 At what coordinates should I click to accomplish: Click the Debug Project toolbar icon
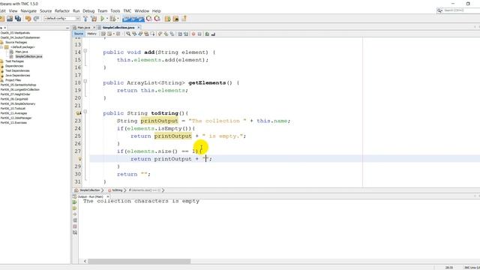click(112, 19)
